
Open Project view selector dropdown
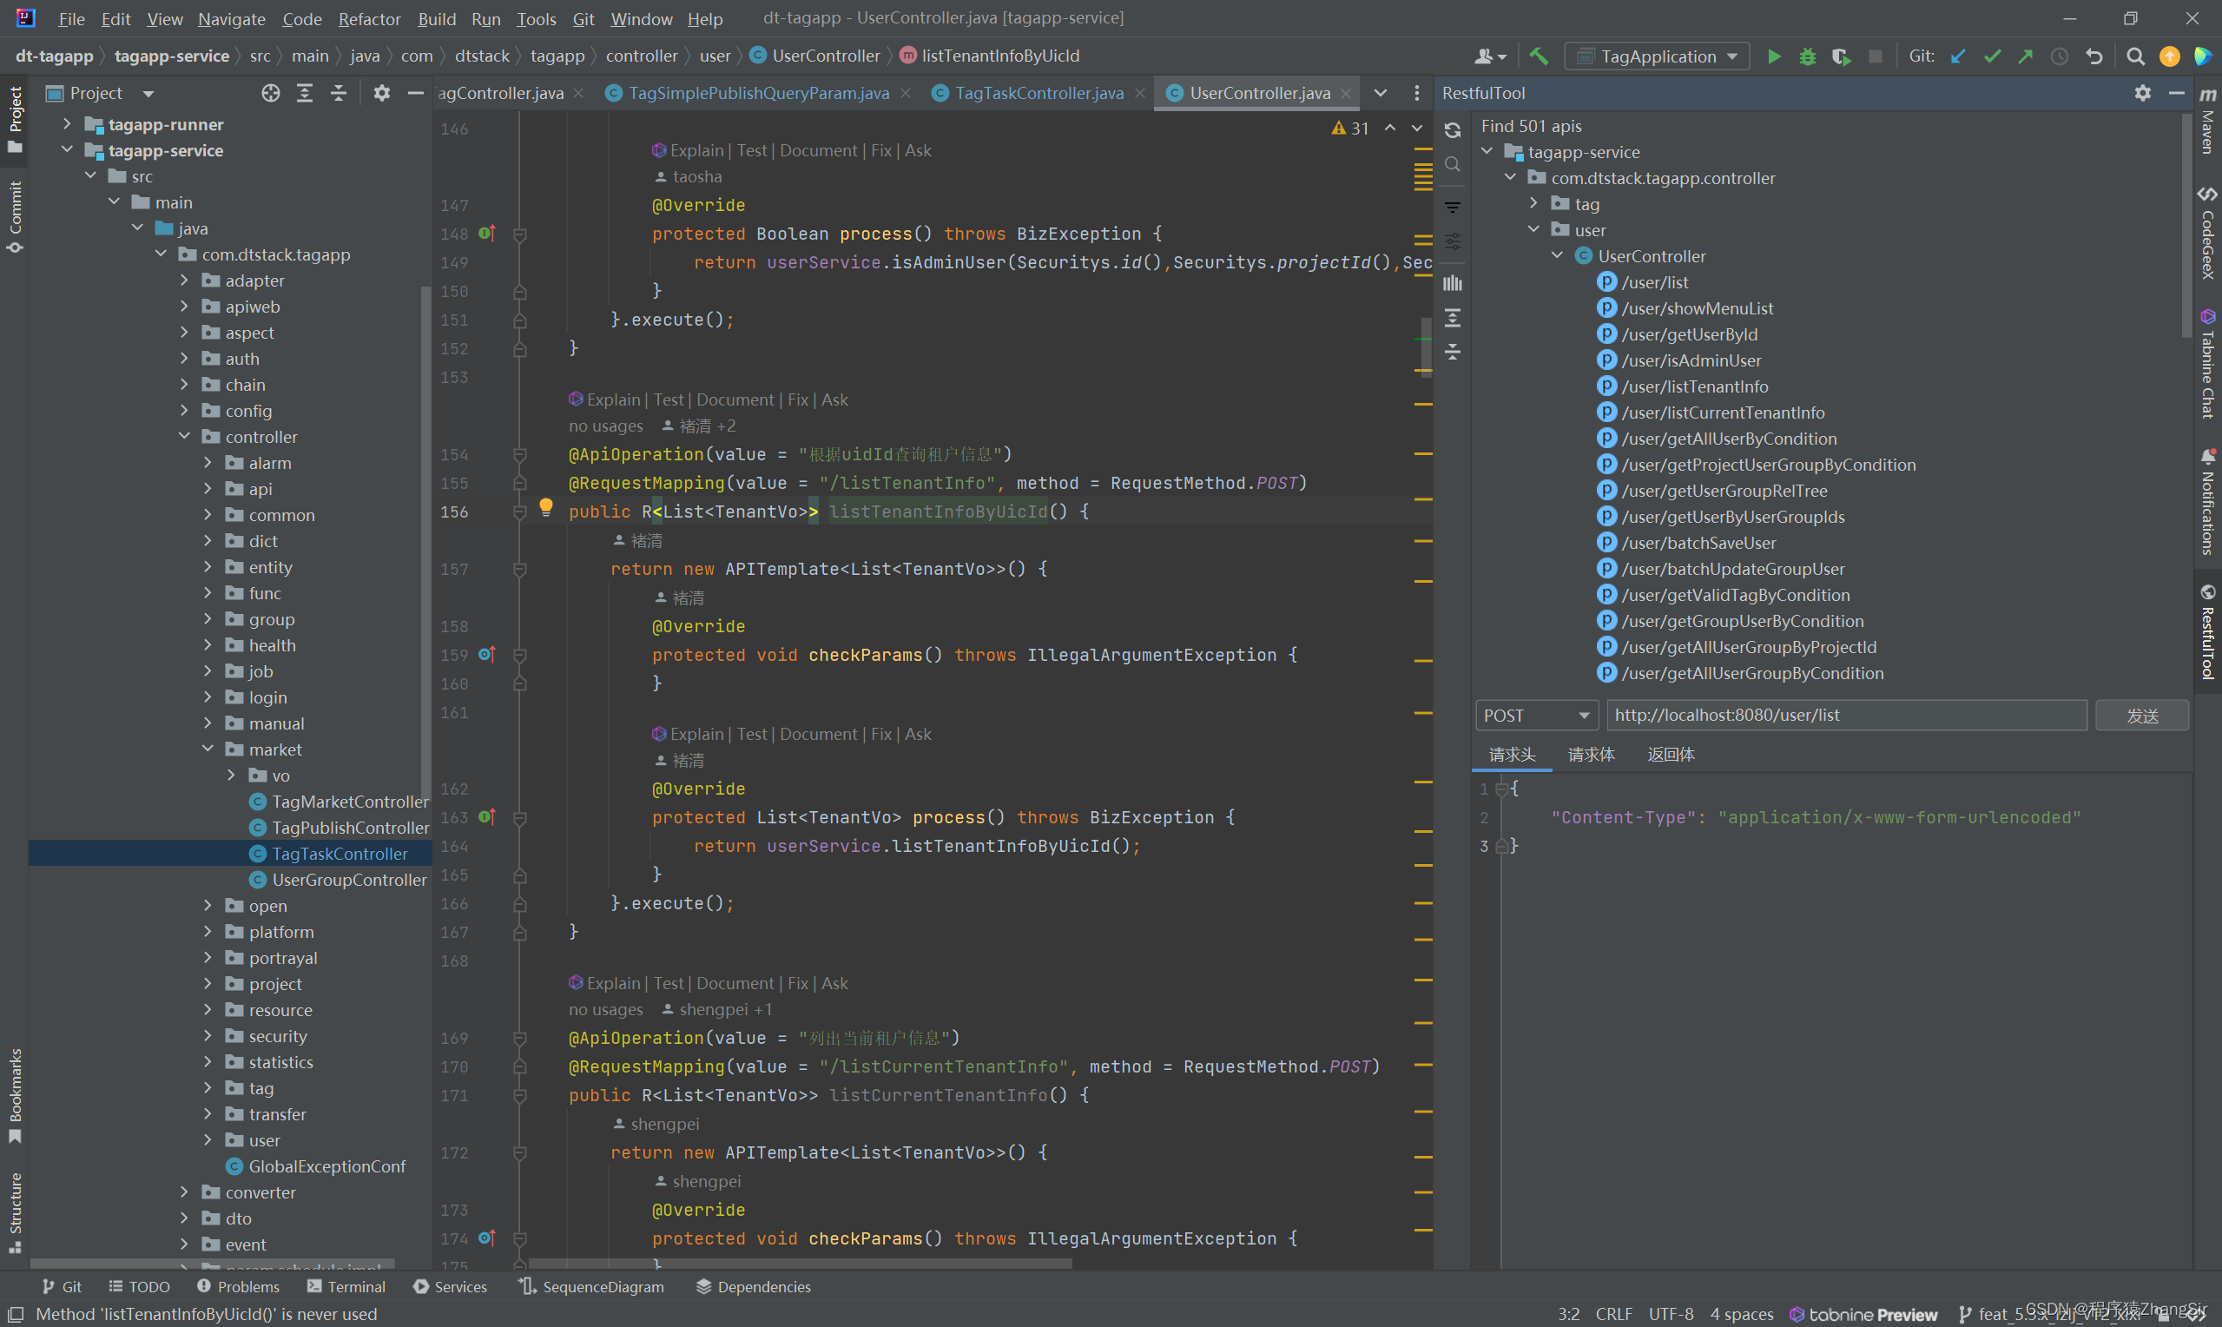[x=148, y=93]
